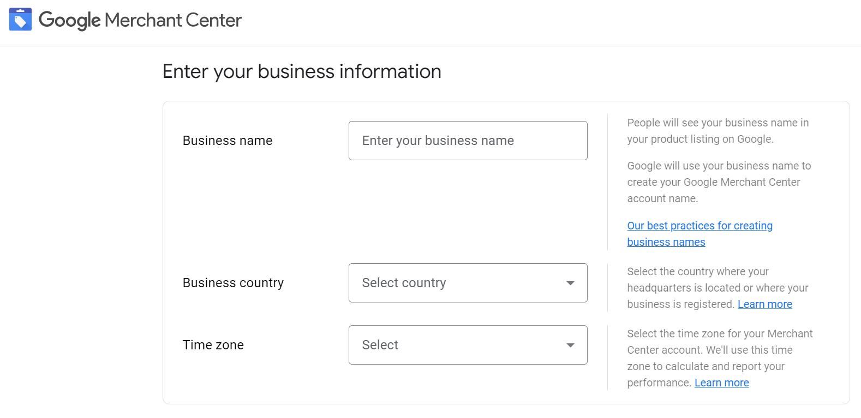Open Learn more link about time zone
This screenshot has width=861, height=418.
(x=721, y=383)
